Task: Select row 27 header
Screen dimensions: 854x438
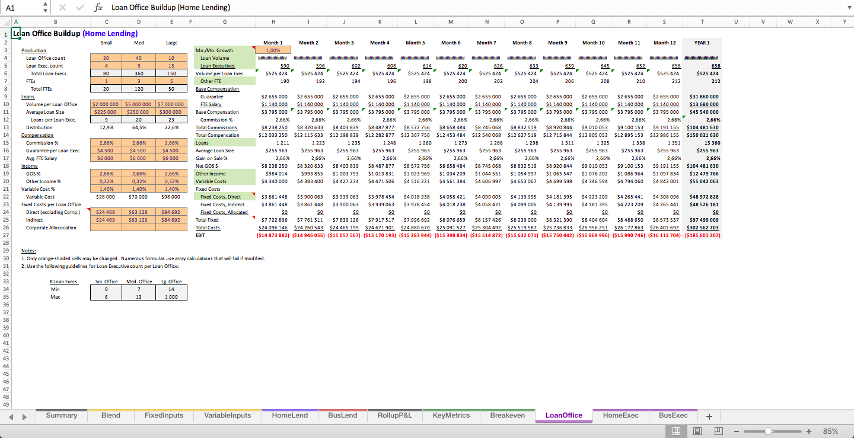Action: click(x=5, y=235)
